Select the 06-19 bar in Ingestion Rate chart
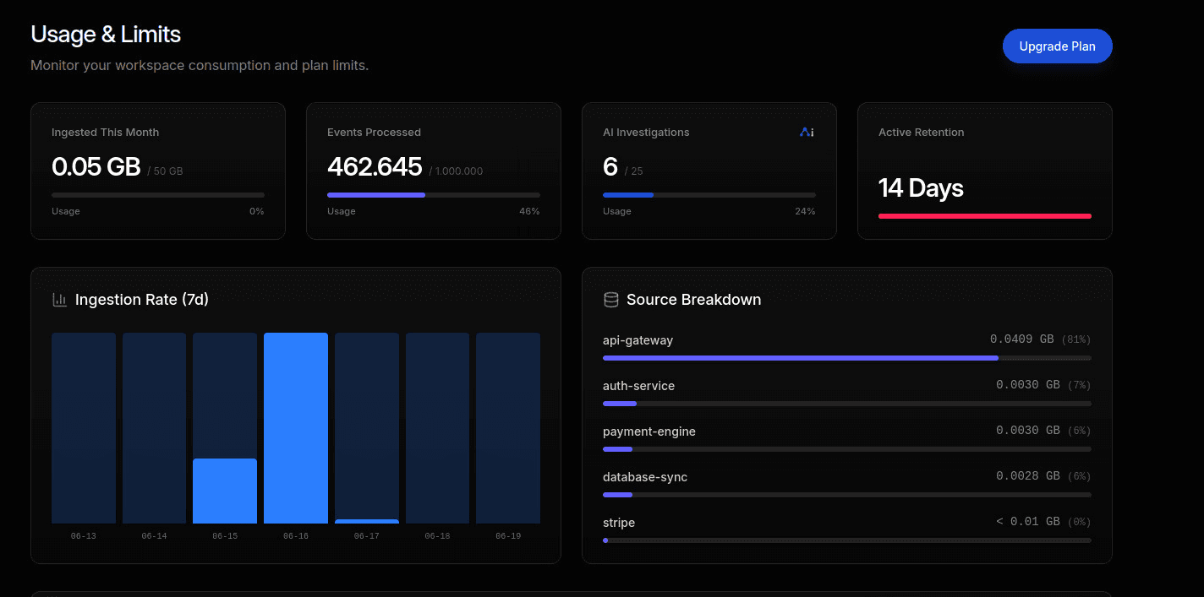Viewport: 1204px width, 597px height. 508,428
